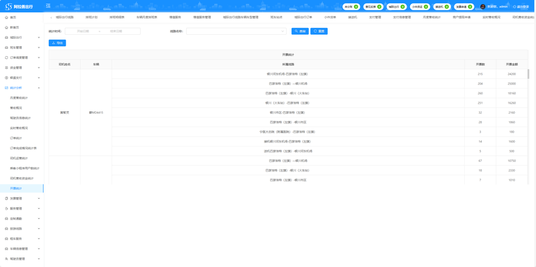This screenshot has width=536, height=267.
Task: Click the left arrow to scroll the tabs back
Action: pos(51,17)
